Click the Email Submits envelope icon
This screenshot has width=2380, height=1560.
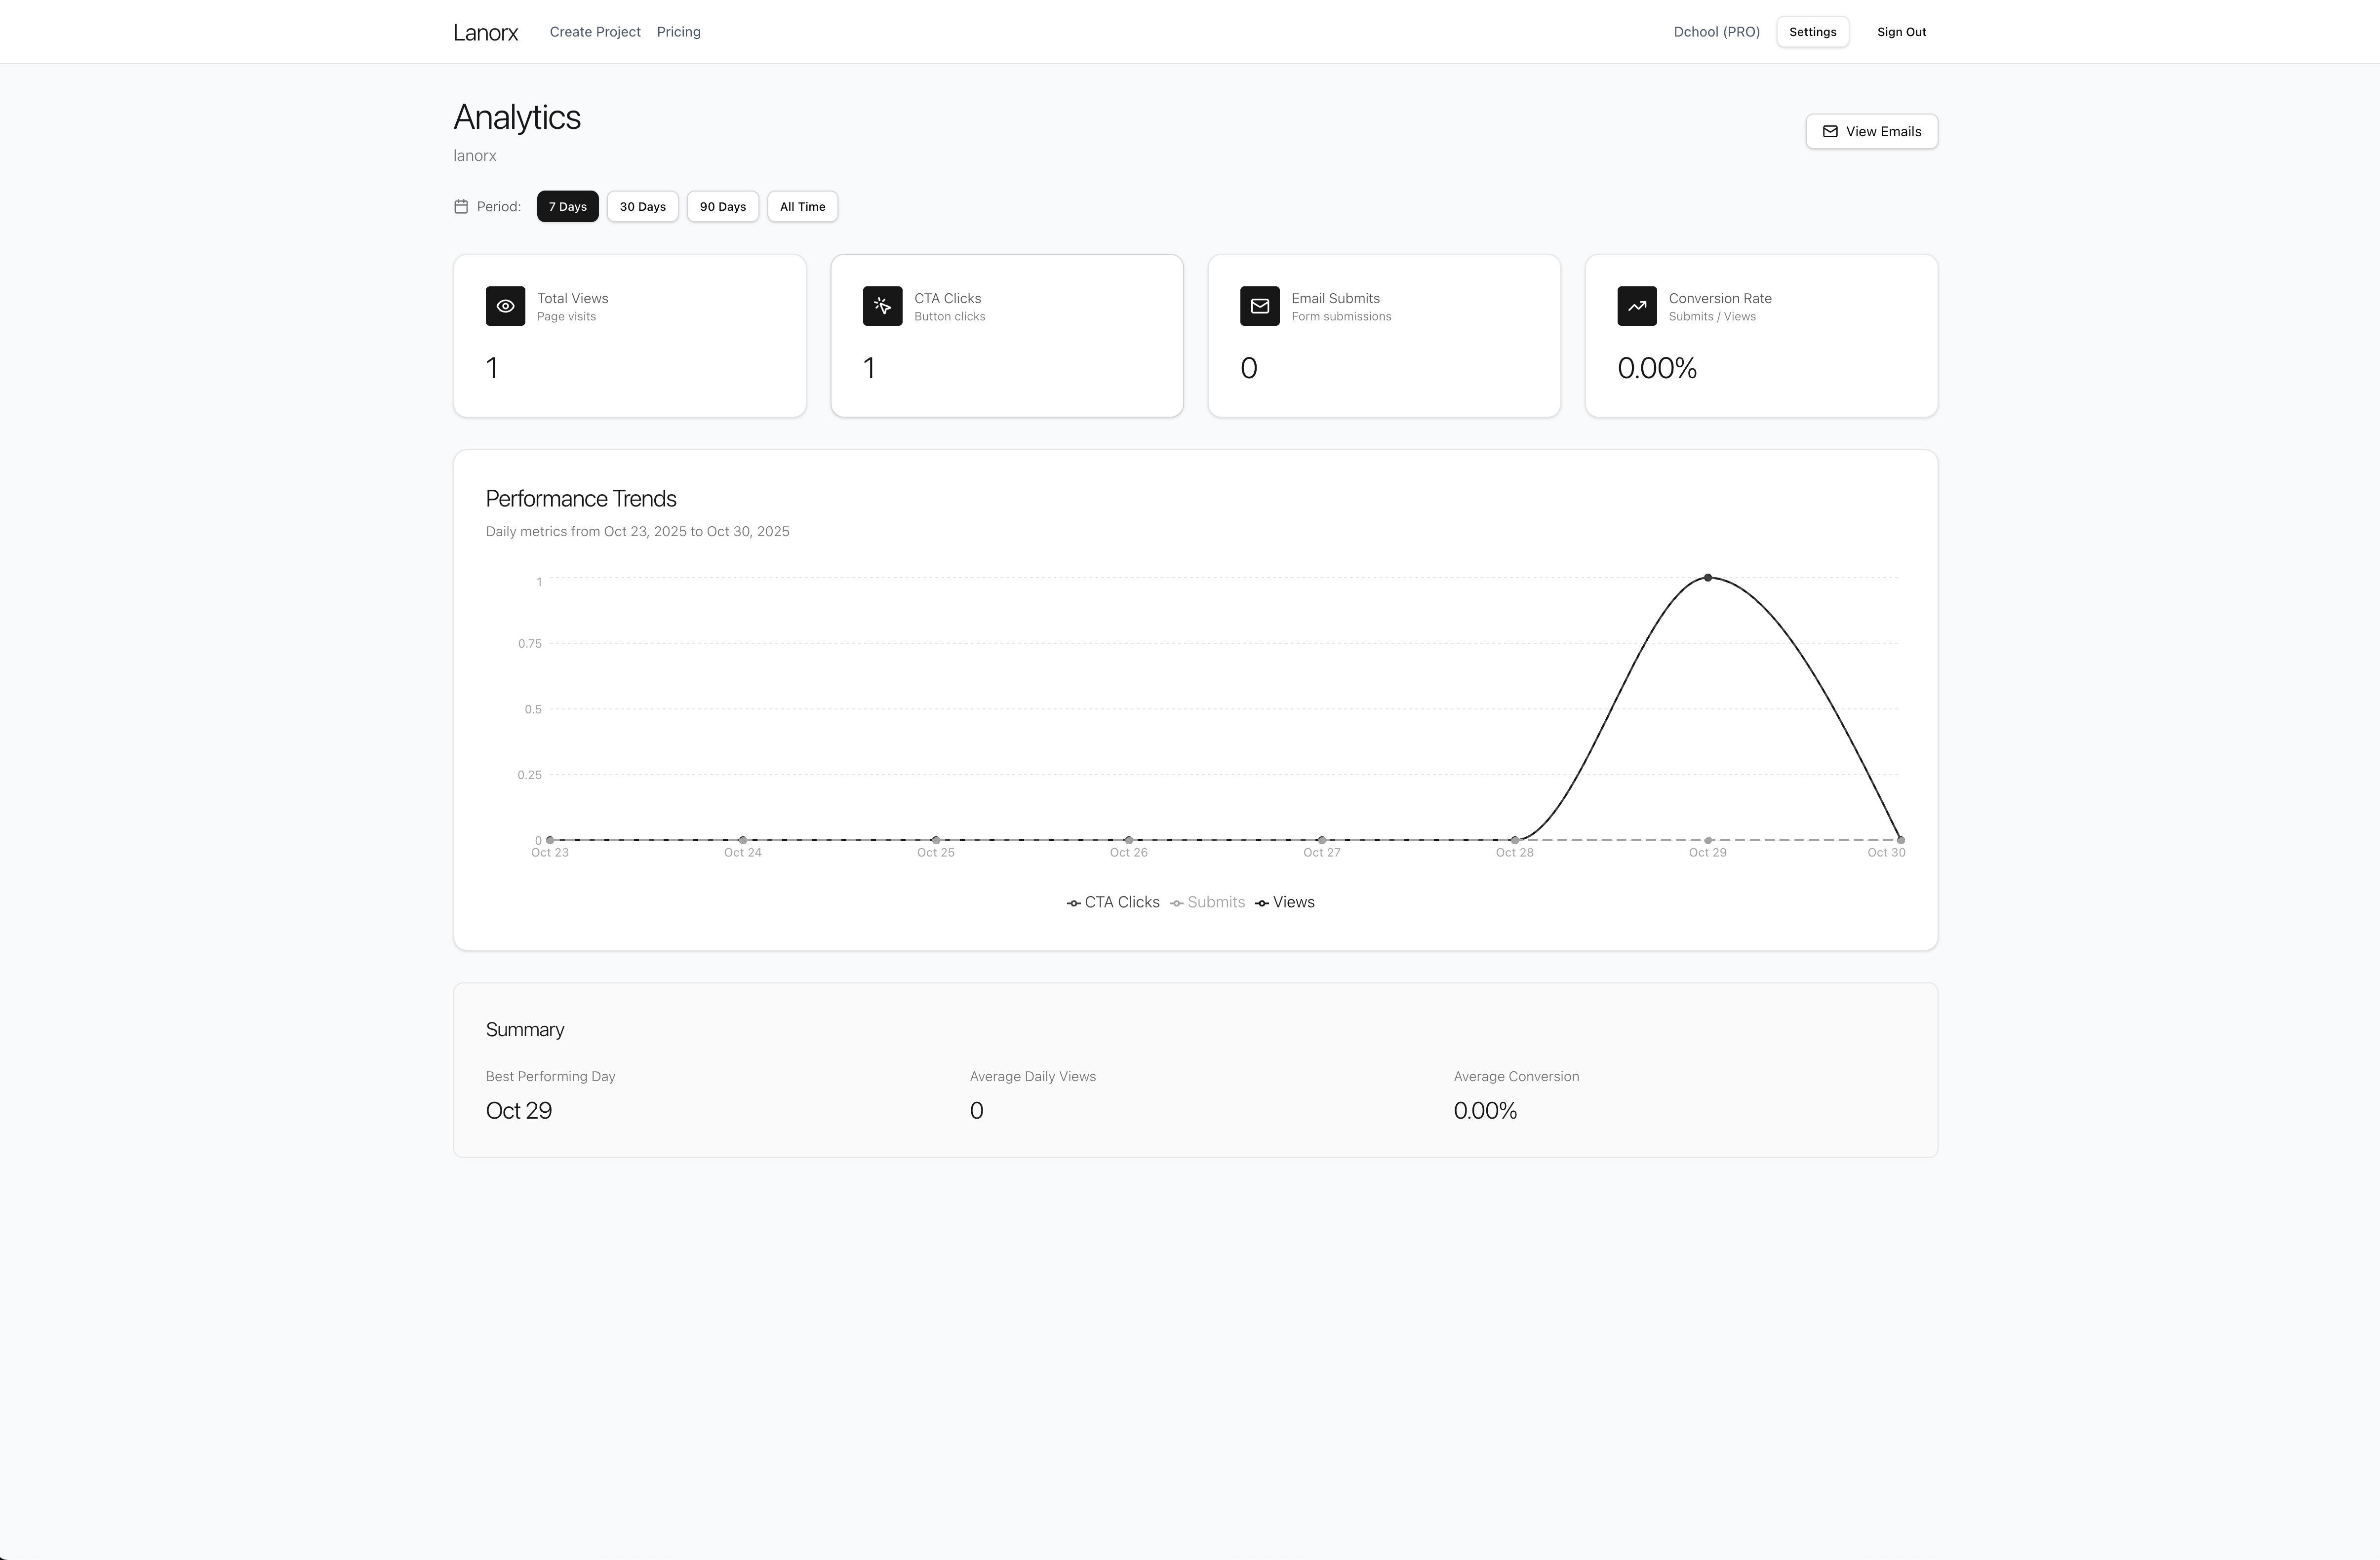click(x=1260, y=306)
